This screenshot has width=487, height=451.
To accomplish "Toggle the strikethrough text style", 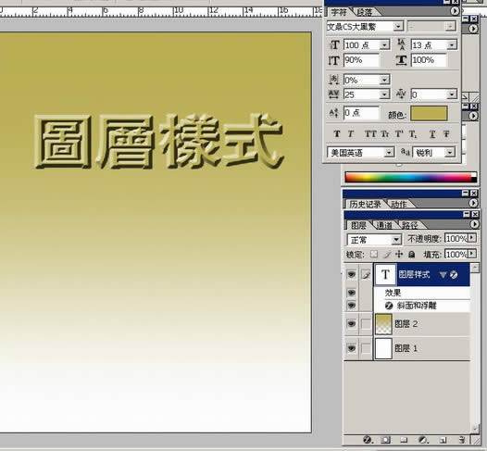I will click(446, 134).
